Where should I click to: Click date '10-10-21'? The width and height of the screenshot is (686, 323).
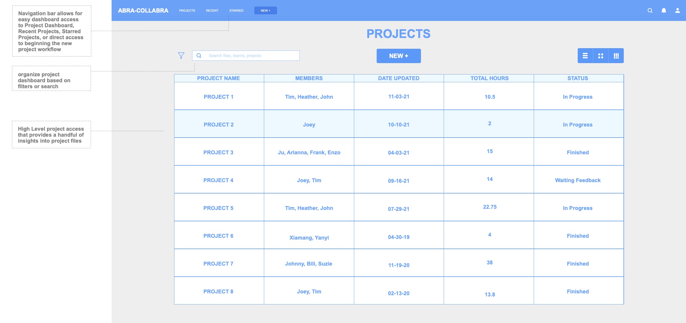[x=399, y=125]
